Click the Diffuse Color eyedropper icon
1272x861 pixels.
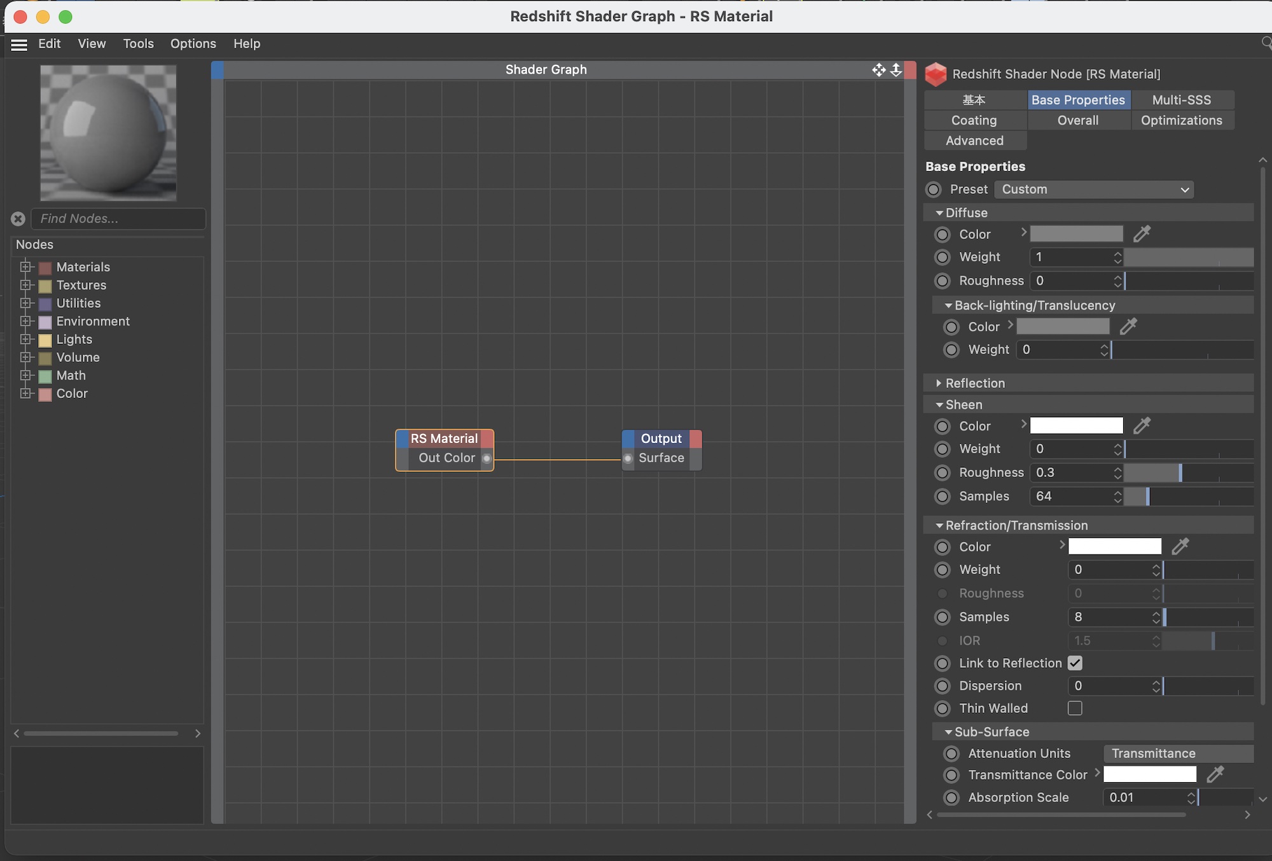coord(1142,234)
